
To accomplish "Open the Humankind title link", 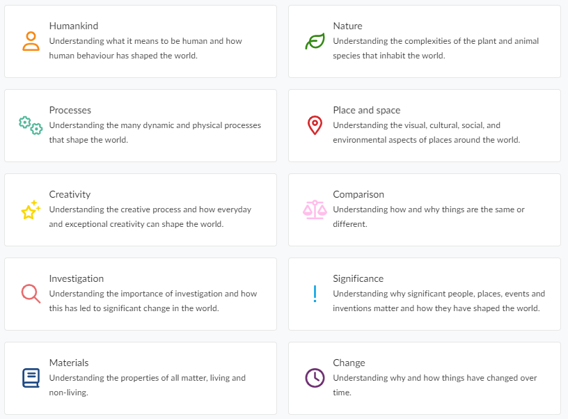I will (x=73, y=26).
